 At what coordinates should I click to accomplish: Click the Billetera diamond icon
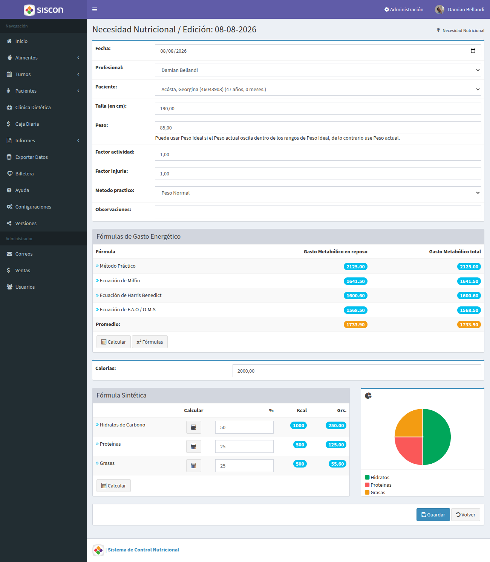coord(9,174)
